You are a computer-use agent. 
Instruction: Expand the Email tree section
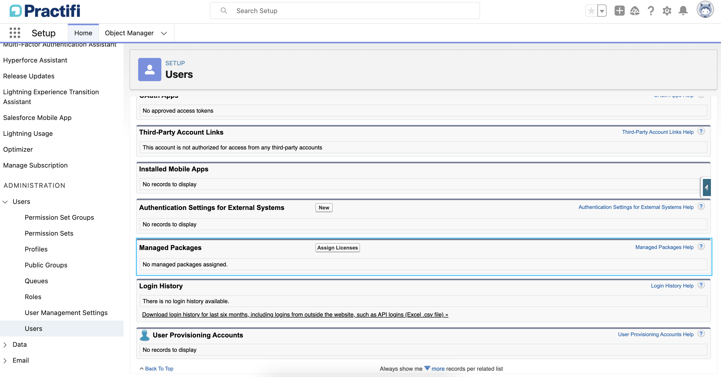pyautogui.click(x=5, y=361)
